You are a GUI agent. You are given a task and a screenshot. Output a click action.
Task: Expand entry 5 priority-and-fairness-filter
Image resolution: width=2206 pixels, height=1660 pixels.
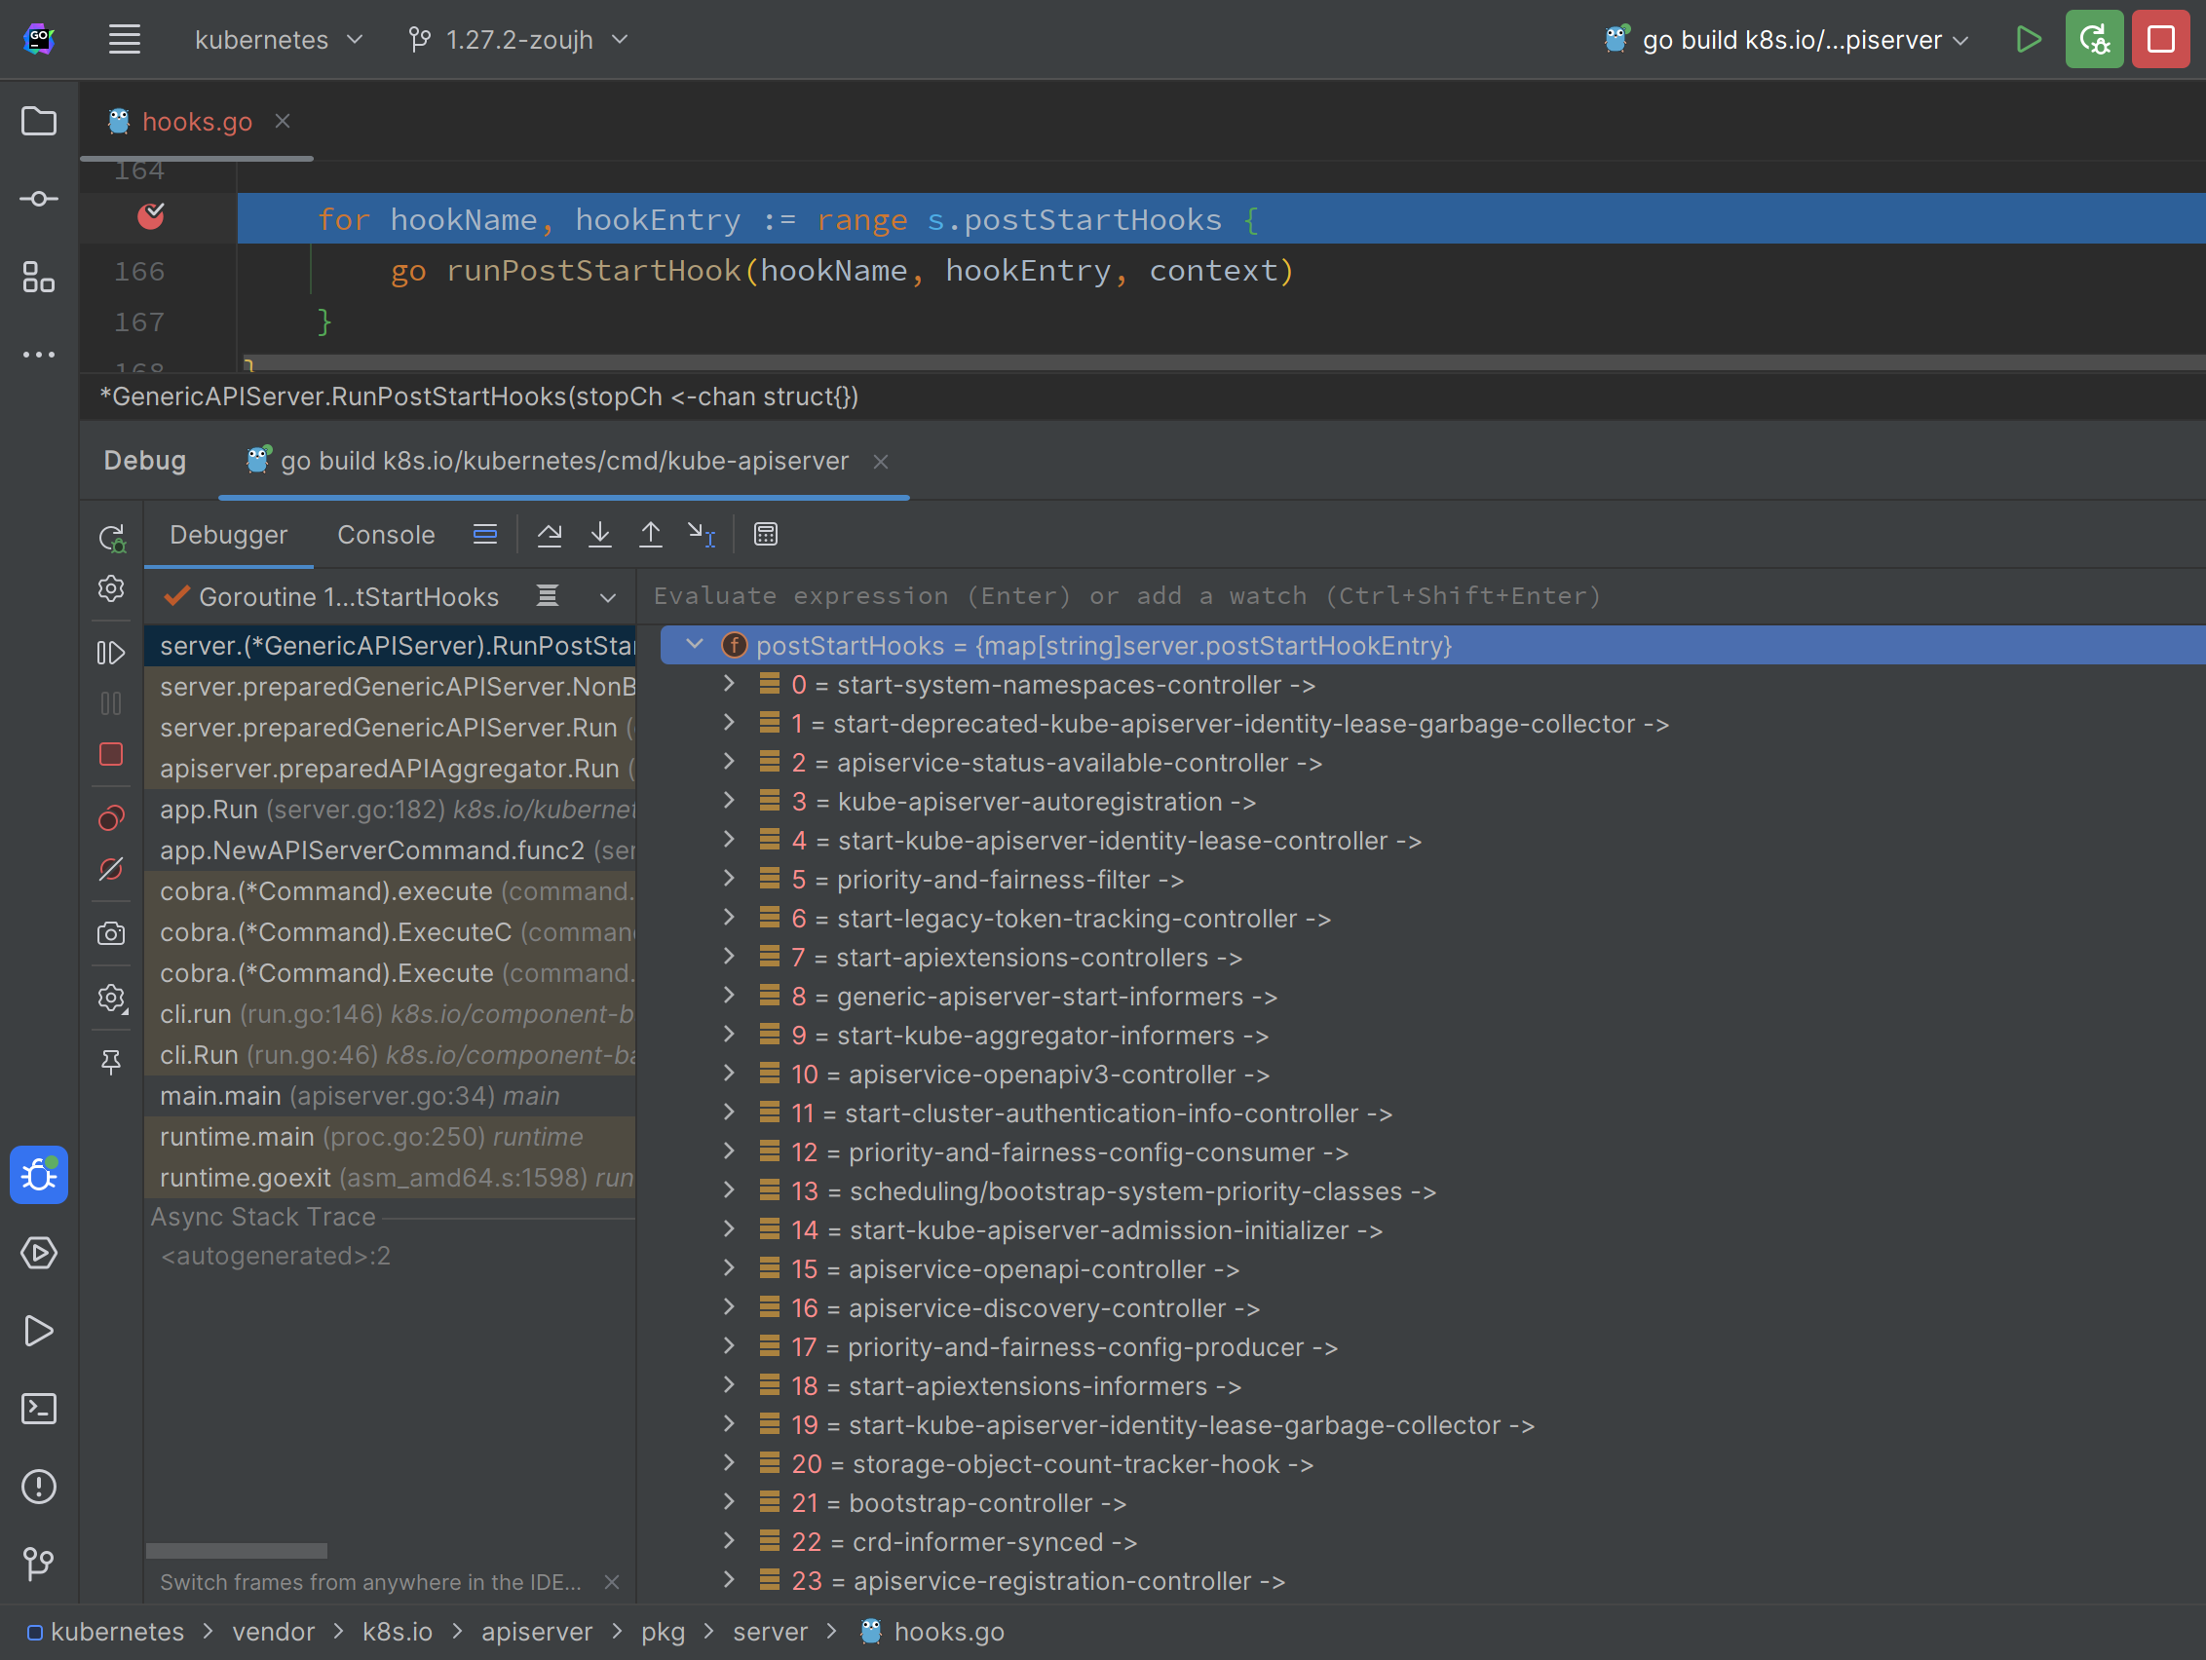click(729, 879)
